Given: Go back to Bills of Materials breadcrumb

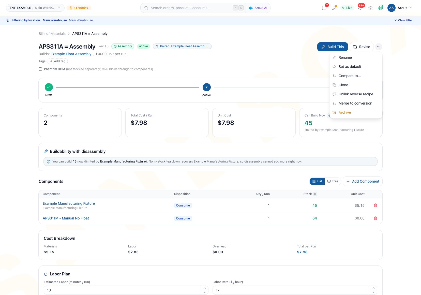Looking at the screenshot, I should tap(52, 34).
